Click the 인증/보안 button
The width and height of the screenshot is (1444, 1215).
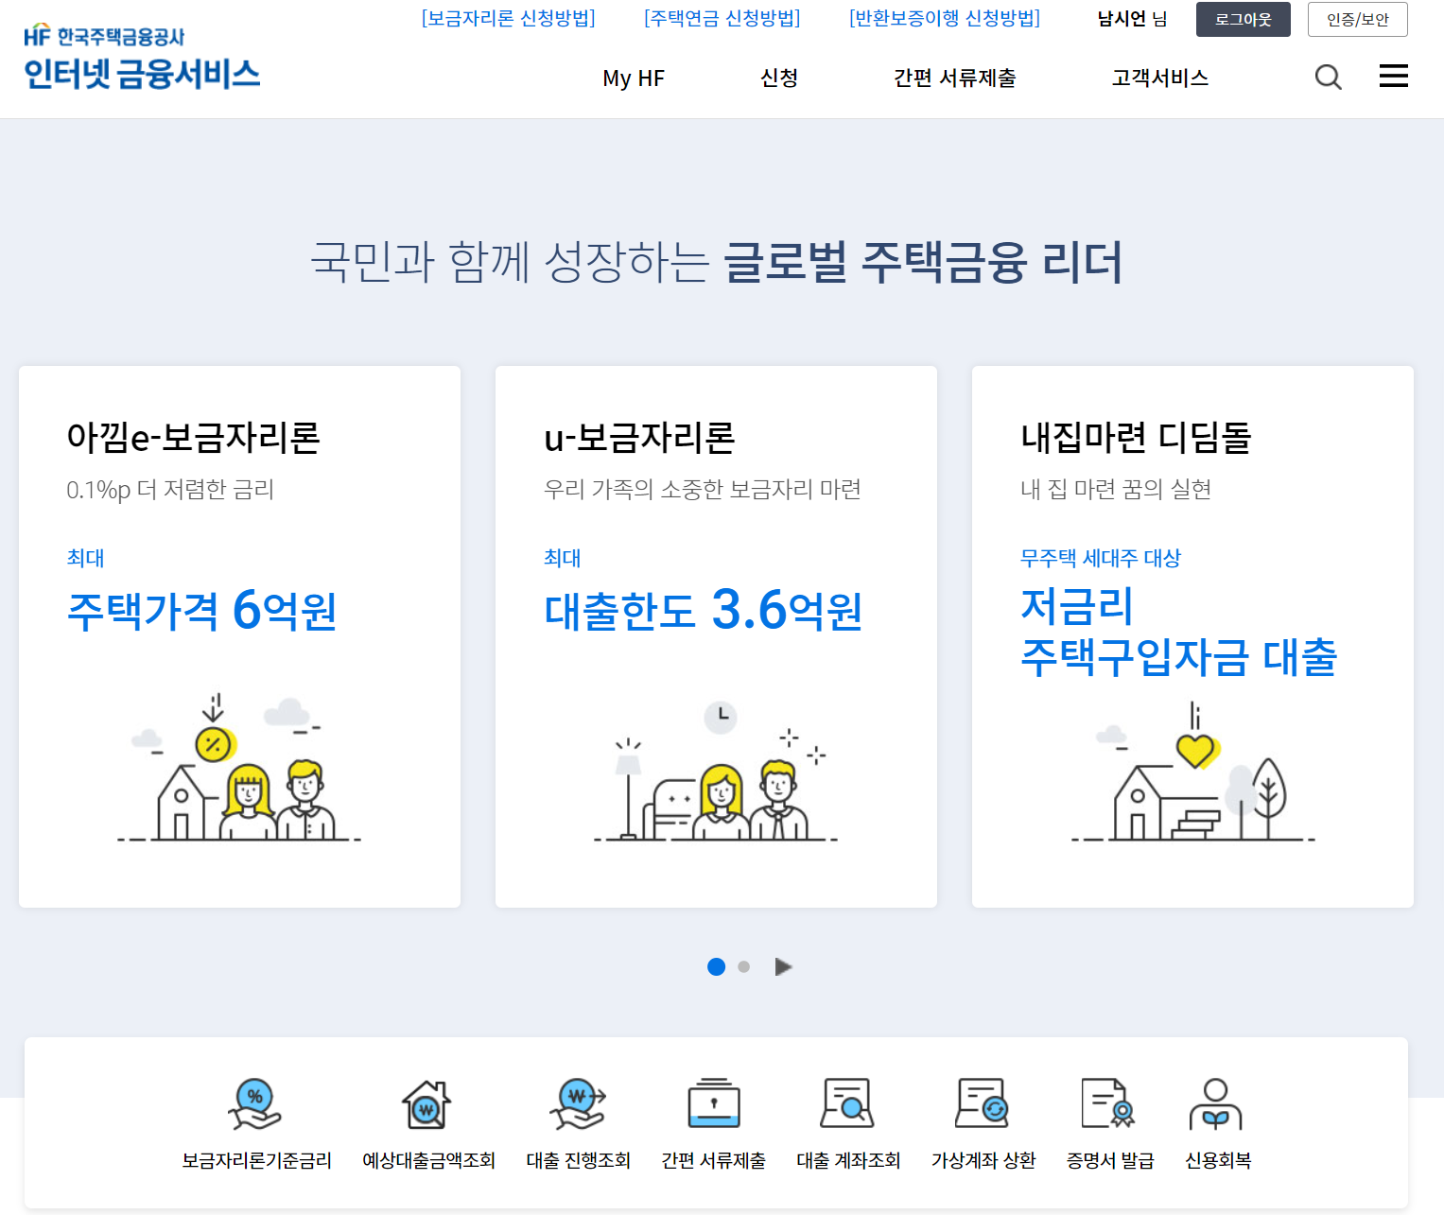[1358, 20]
